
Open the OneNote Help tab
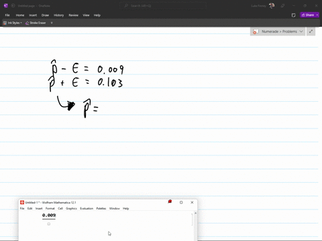[97, 15]
